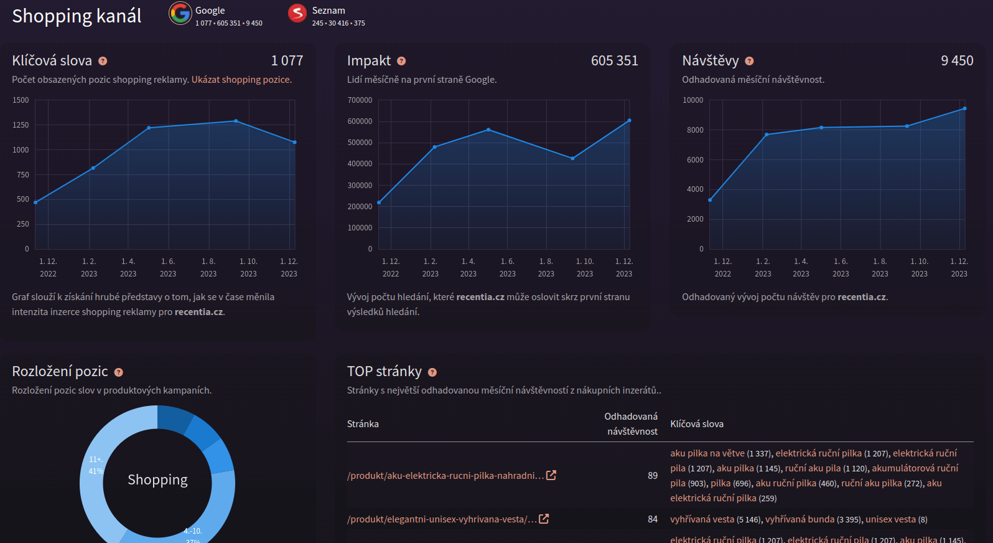Click the Impakt value 605 351

(615, 61)
